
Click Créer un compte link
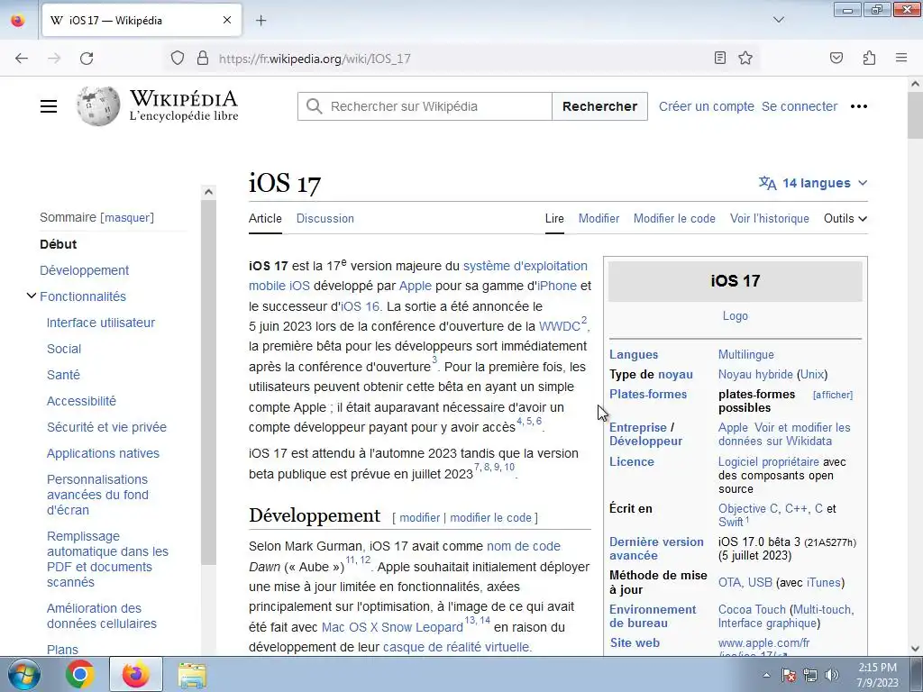(x=707, y=106)
